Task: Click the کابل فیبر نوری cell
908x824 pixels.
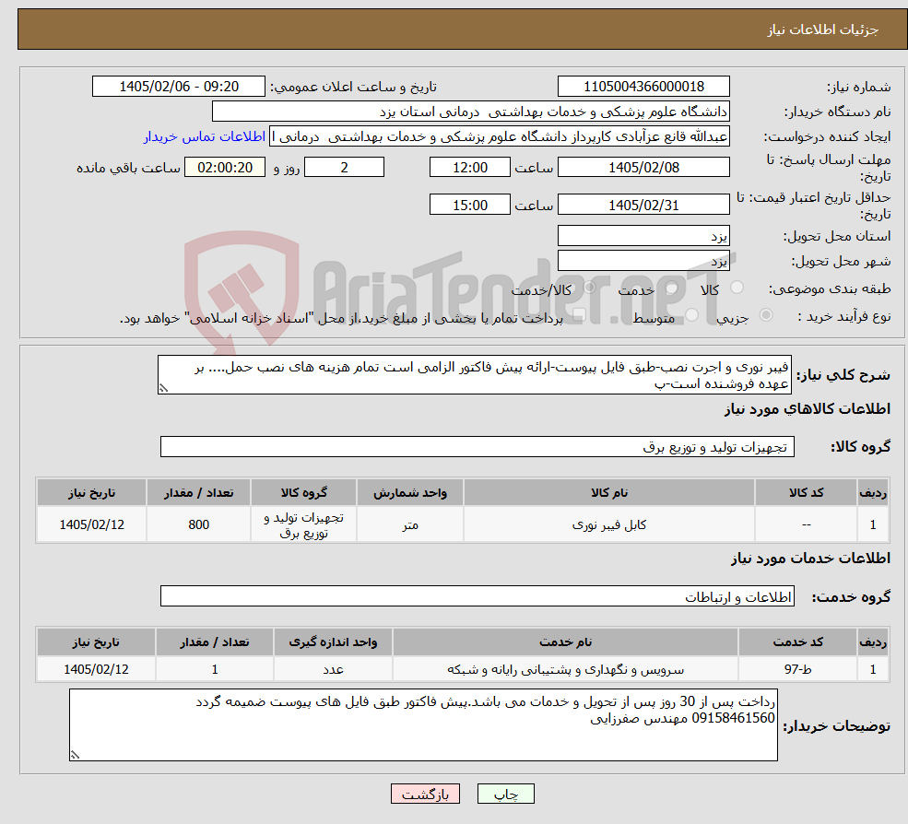Action: coord(608,524)
